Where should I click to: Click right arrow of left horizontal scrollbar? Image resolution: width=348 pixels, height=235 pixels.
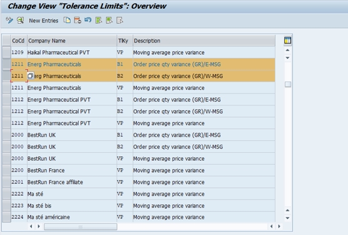point(39,226)
